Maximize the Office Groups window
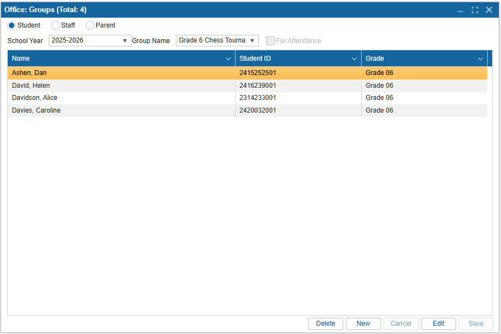The height and width of the screenshot is (334, 501). [475, 10]
